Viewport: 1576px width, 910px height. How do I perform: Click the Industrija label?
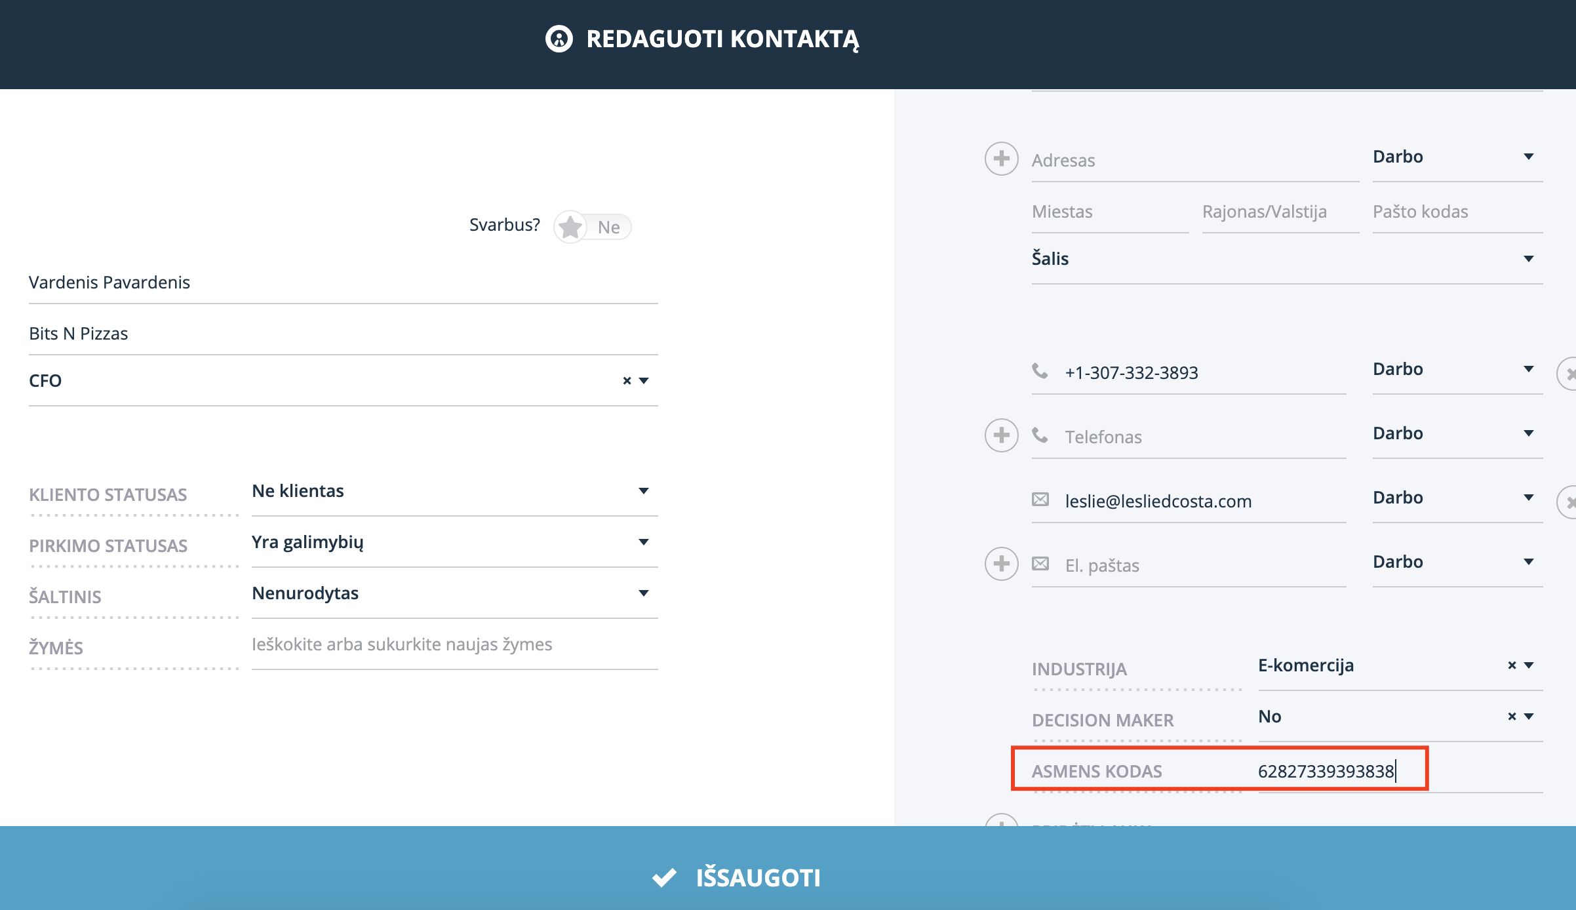pyautogui.click(x=1079, y=669)
